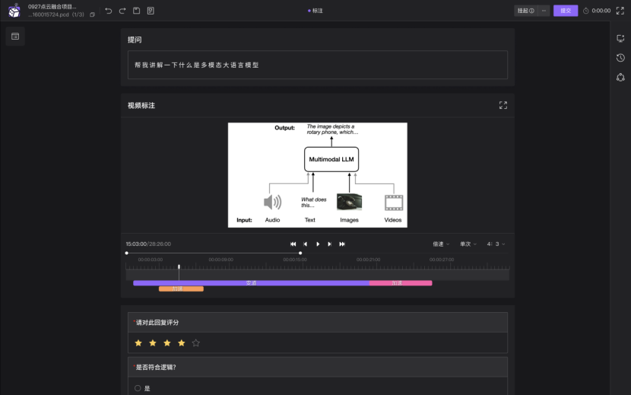Enter fullscreen mode from top bar
This screenshot has width=631, height=395.
point(620,11)
